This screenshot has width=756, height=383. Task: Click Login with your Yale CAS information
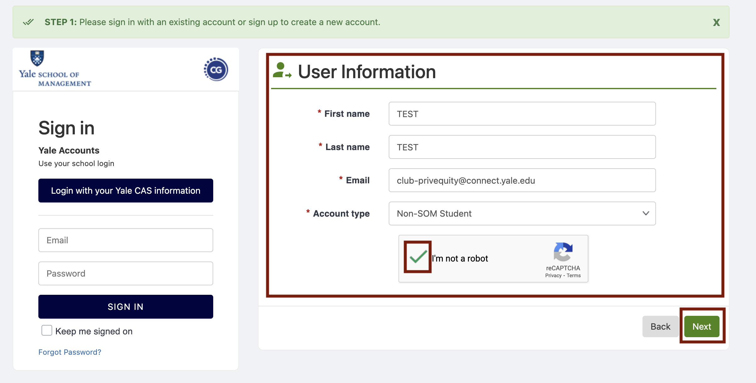pos(125,191)
